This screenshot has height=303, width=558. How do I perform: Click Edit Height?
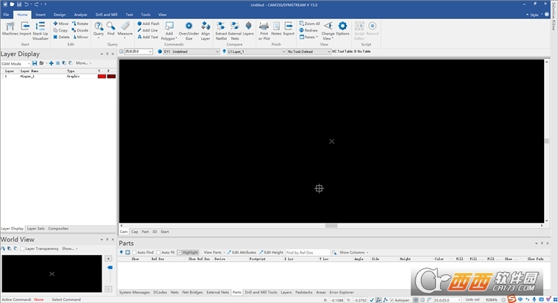[x=271, y=252]
